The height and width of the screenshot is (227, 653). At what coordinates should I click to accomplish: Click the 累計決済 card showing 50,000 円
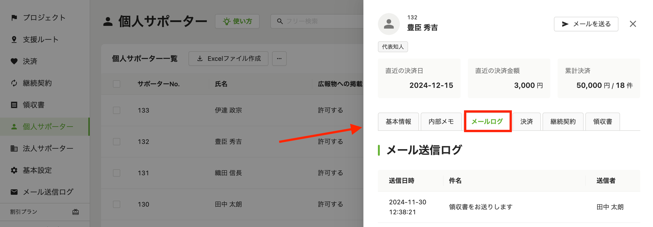tap(599, 78)
